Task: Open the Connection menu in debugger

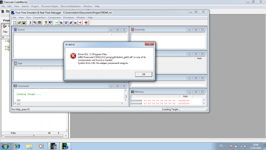Action: click(39, 17)
